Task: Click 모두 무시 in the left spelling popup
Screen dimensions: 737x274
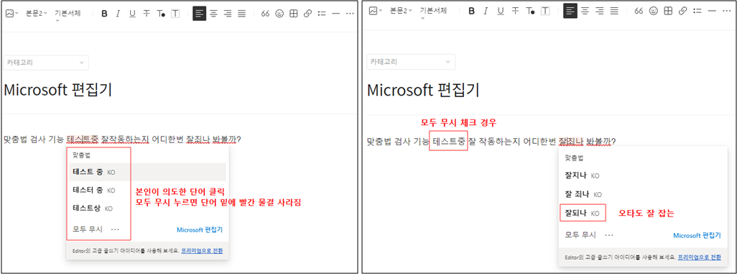Action: tap(88, 229)
